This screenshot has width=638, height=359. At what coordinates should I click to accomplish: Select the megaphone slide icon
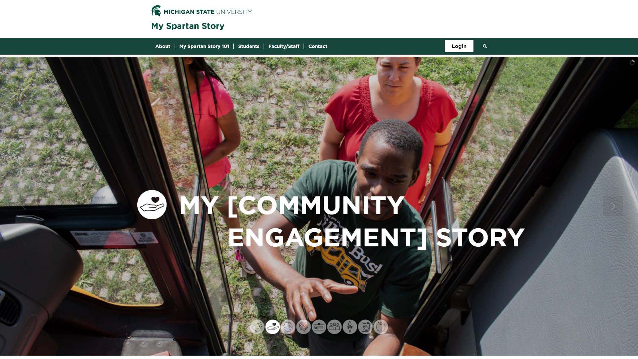tap(257, 327)
